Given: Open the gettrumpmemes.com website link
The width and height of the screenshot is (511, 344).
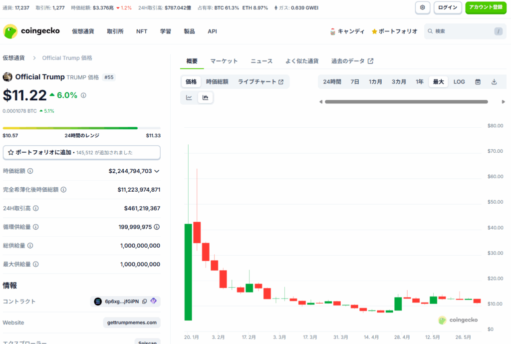Looking at the screenshot, I should tap(132, 323).
